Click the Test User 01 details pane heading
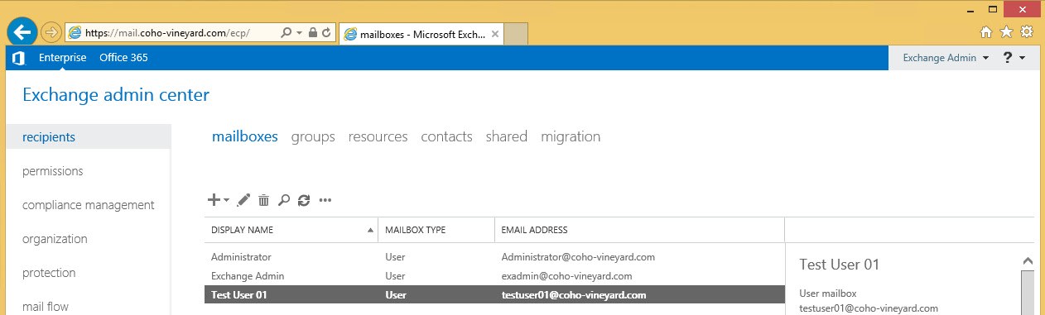This screenshot has width=1045, height=315. pyautogui.click(x=839, y=265)
